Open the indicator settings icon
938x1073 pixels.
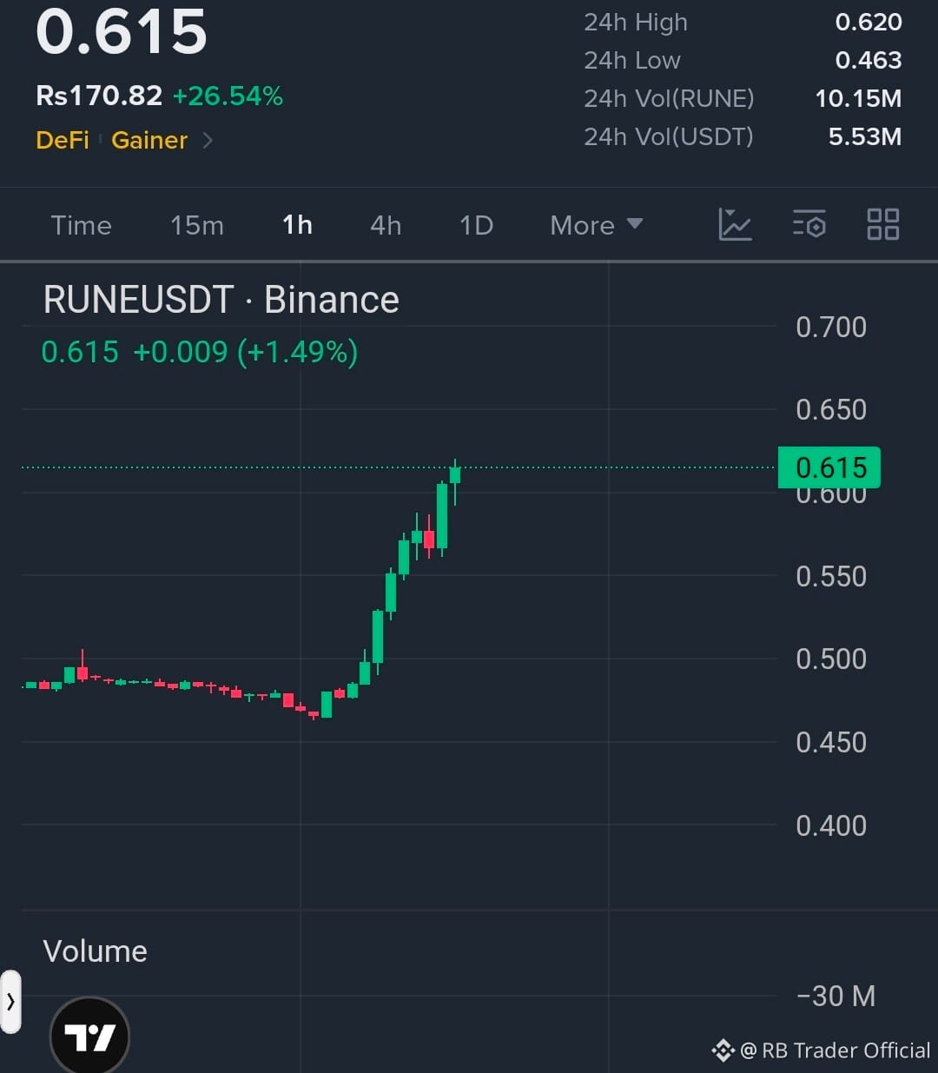809,225
